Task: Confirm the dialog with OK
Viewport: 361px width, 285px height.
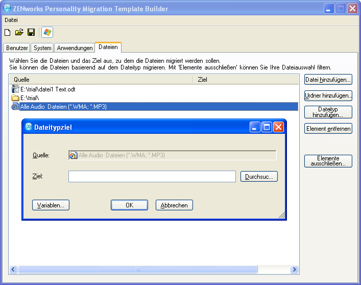Action: point(129,205)
